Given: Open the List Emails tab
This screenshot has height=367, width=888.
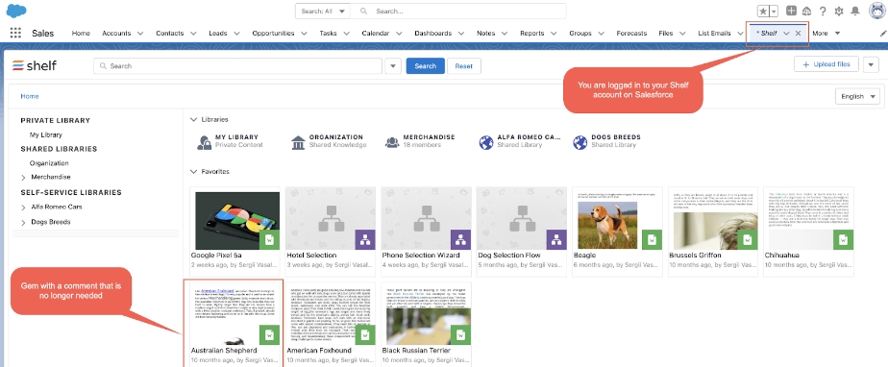Looking at the screenshot, I should [714, 34].
